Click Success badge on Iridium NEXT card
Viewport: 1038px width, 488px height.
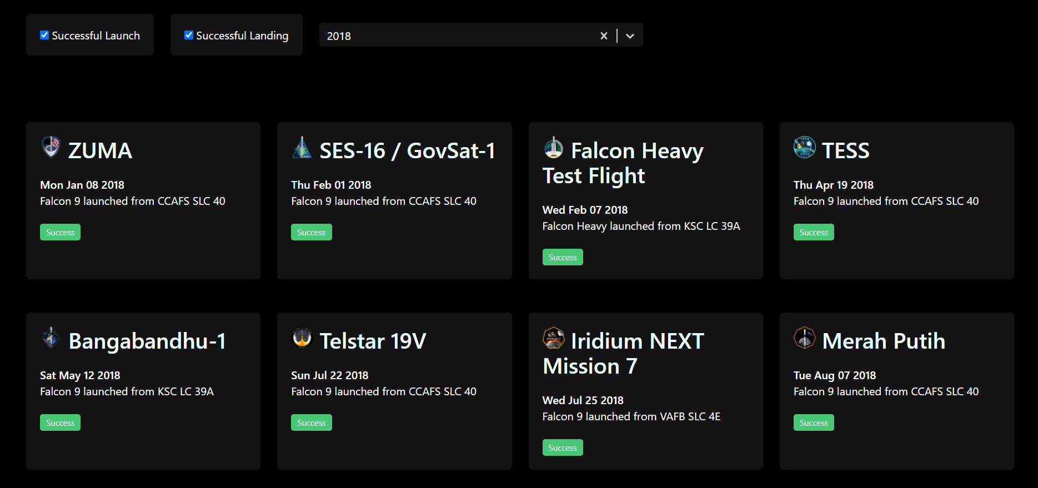coord(563,447)
